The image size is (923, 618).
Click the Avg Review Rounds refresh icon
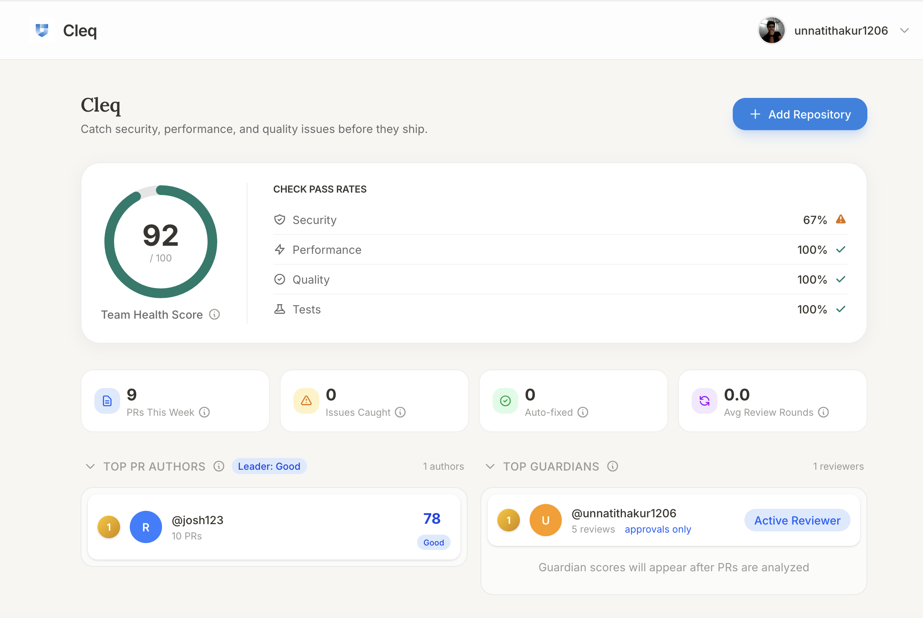[704, 400]
